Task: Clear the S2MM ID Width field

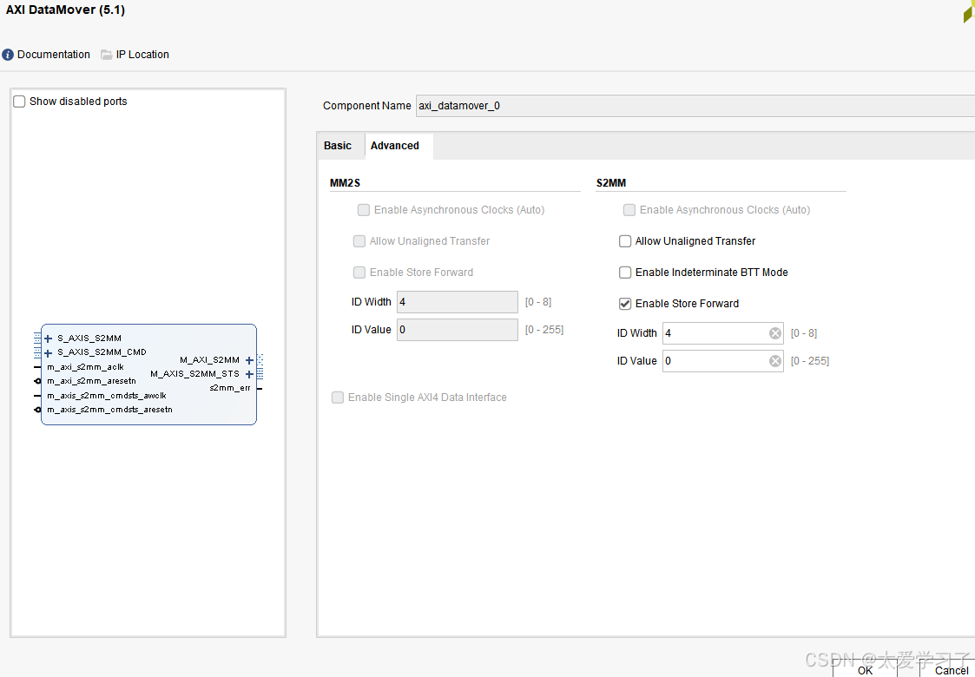Action: click(x=775, y=333)
